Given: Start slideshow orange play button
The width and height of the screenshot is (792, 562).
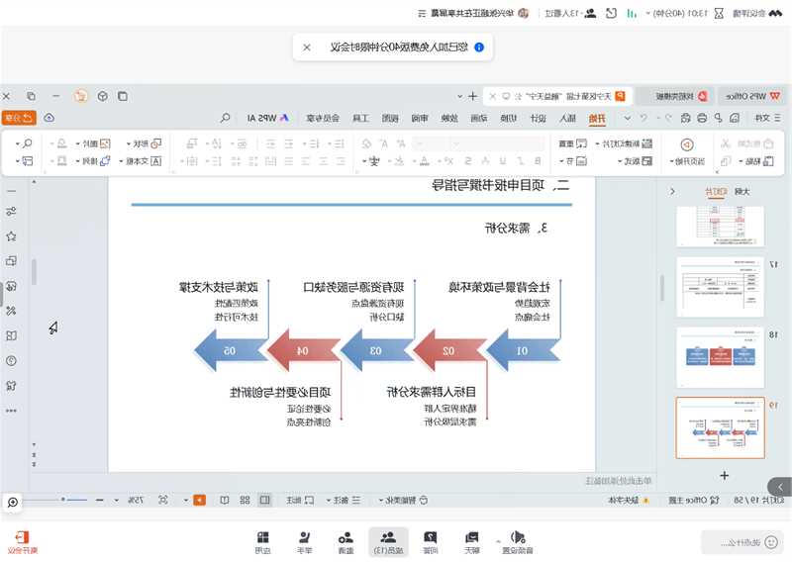Looking at the screenshot, I should (x=200, y=500).
